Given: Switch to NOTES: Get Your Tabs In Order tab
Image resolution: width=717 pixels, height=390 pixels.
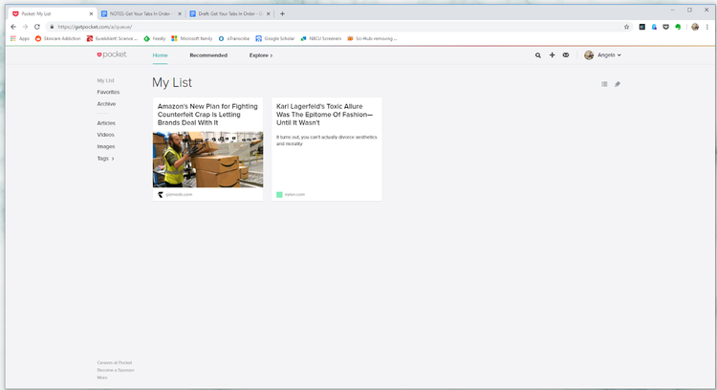Looking at the screenshot, I should [x=137, y=13].
